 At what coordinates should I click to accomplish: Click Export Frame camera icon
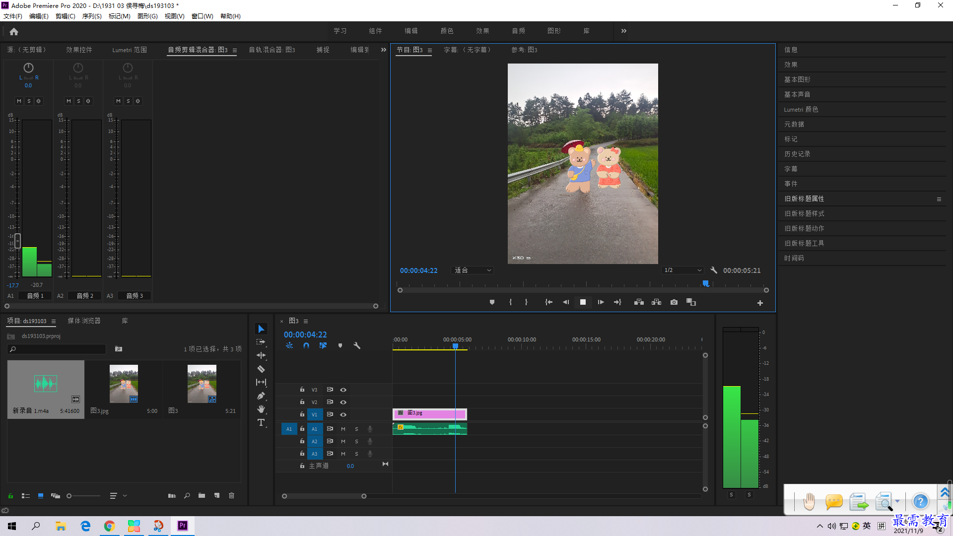click(x=674, y=302)
